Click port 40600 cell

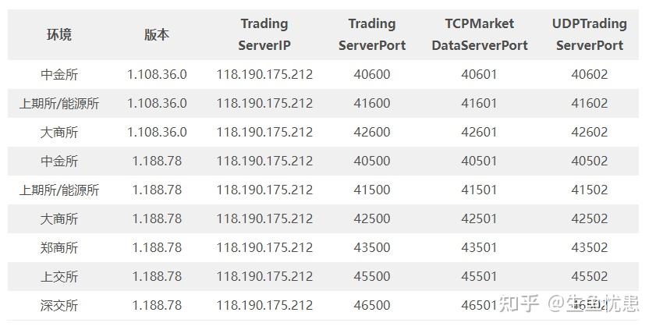(x=372, y=74)
